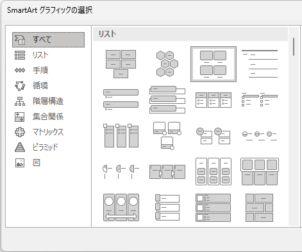The image size is (302, 252).
Task: Select the 図 category
Action: (48, 163)
